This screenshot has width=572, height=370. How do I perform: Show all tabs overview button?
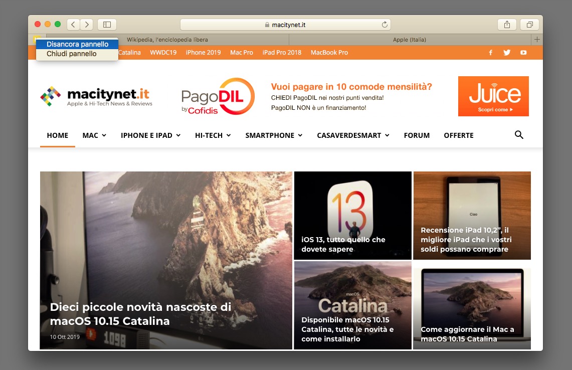pyautogui.click(x=530, y=25)
